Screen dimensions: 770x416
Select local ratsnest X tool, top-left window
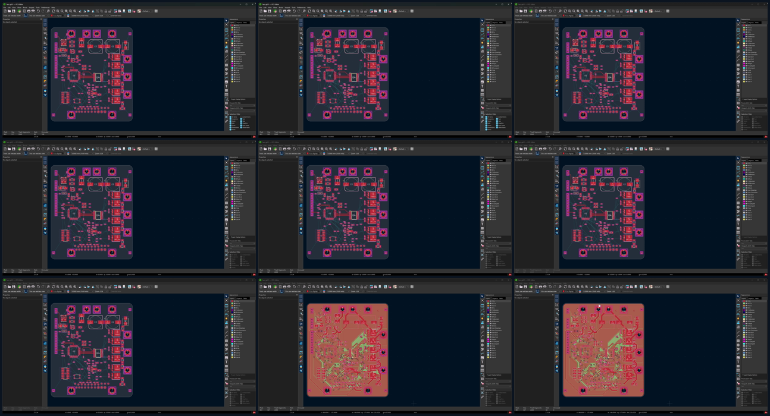(226, 25)
